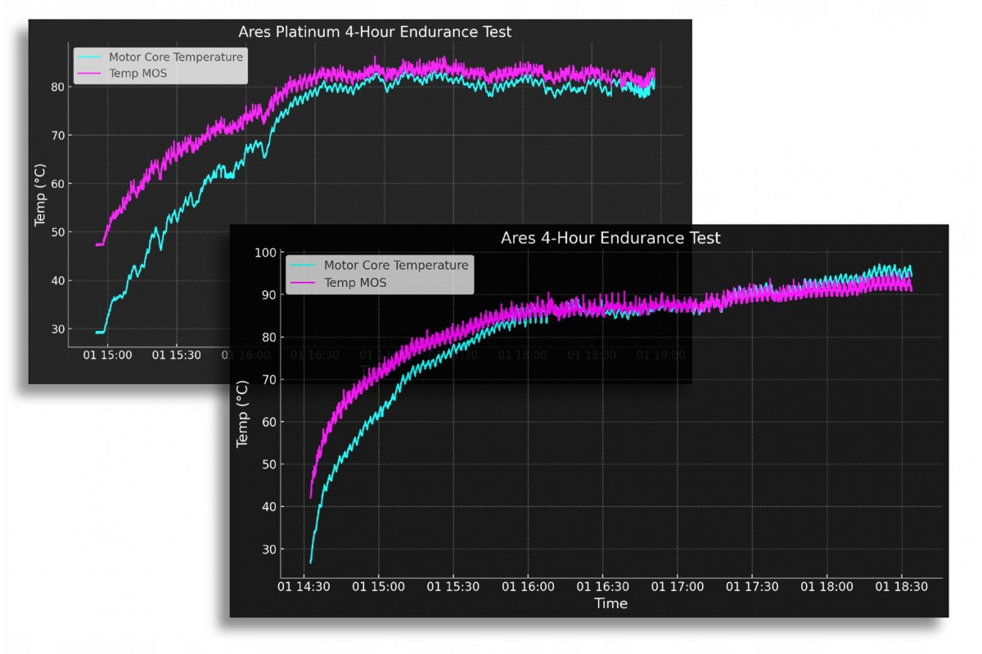Click 'Temp (°C)' axis label on Ares Platinum chart
Screen dimensions: 982x654
(40, 195)
